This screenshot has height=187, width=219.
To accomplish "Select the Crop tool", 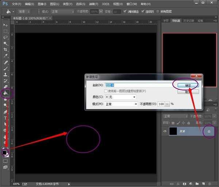I will [5, 50].
